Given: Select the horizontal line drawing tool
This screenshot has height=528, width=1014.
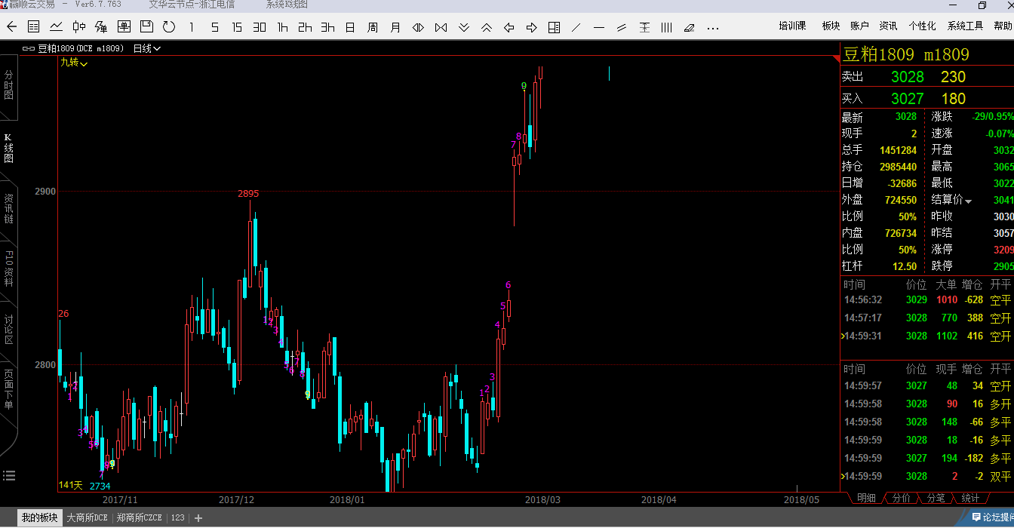Looking at the screenshot, I should pos(599,28).
